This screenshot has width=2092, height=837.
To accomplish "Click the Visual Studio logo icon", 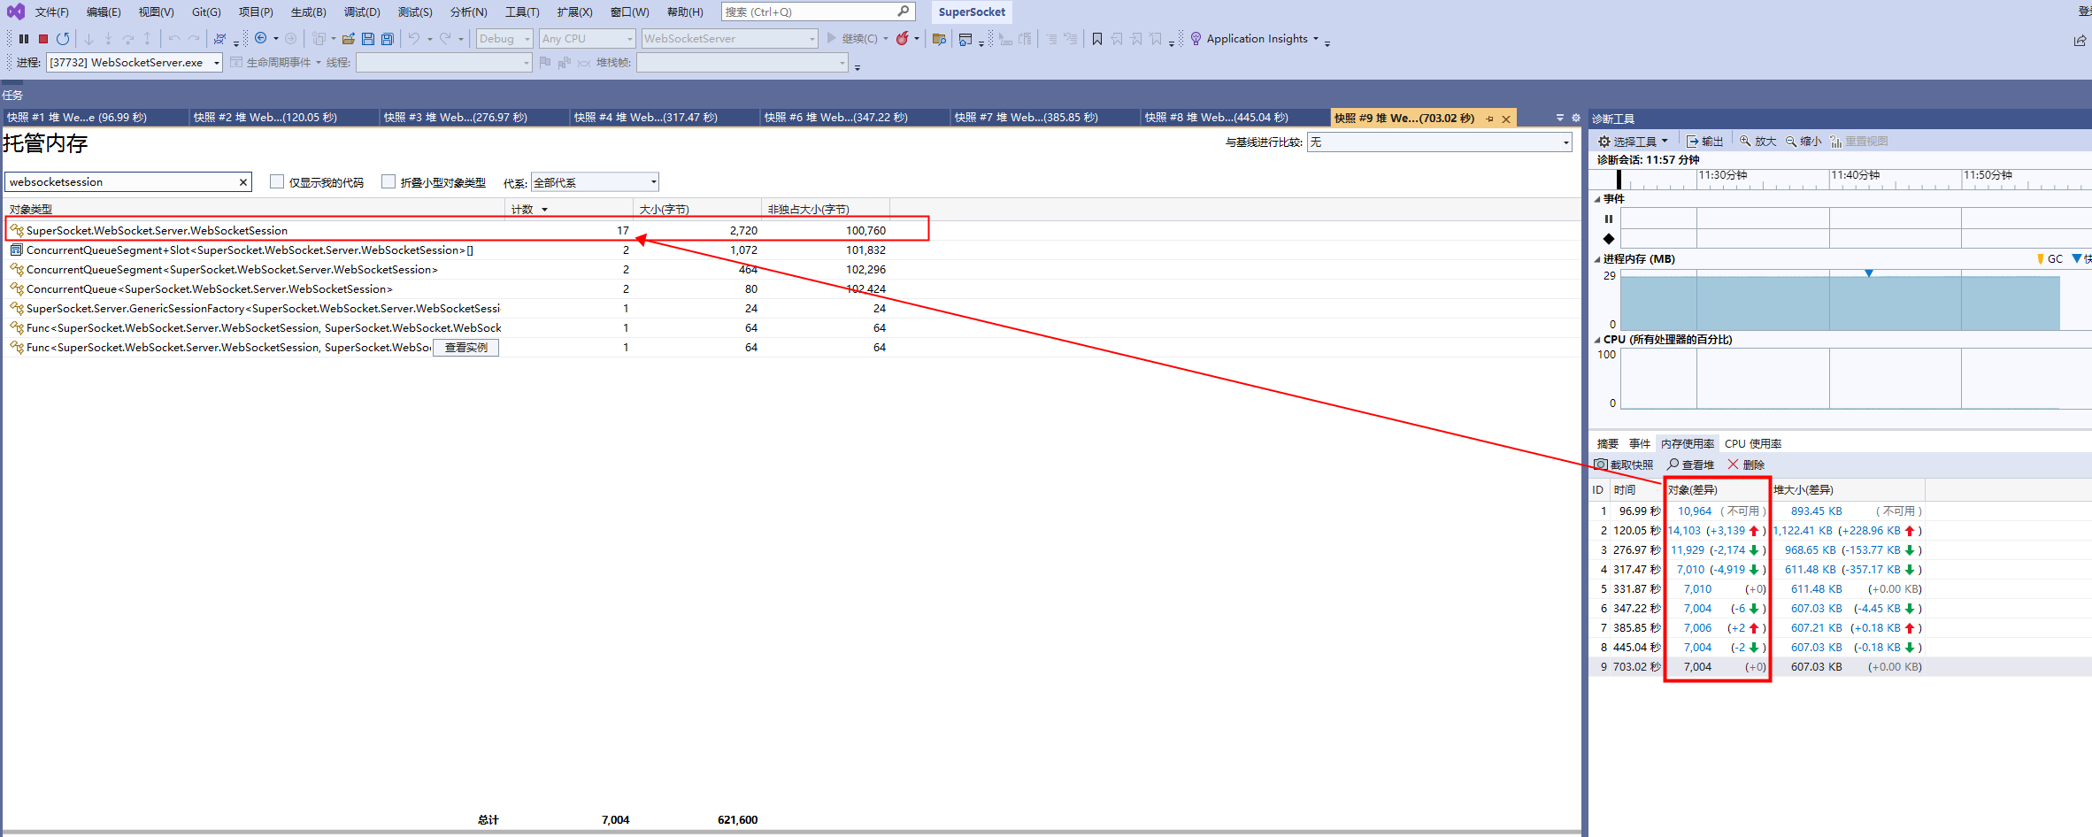I will coord(16,12).
